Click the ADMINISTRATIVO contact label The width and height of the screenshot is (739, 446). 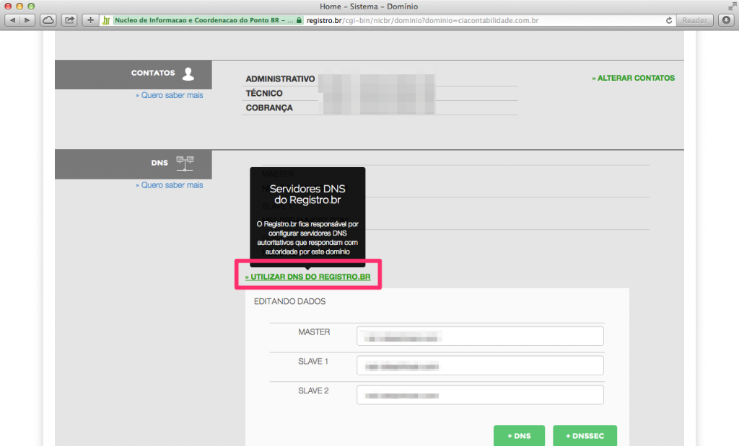[x=280, y=79]
